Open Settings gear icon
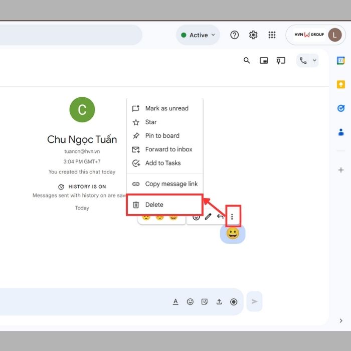The width and height of the screenshot is (351, 351). (x=253, y=35)
